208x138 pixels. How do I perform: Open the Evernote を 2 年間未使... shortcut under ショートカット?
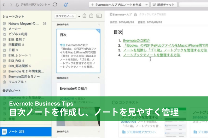click(x=26, y=71)
